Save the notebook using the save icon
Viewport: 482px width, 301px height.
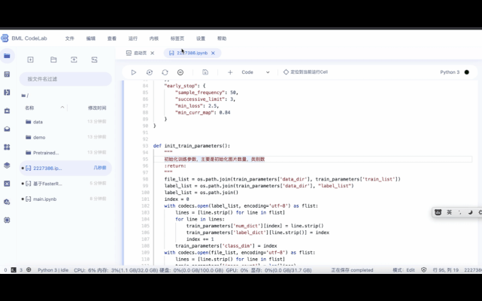pyautogui.click(x=205, y=72)
